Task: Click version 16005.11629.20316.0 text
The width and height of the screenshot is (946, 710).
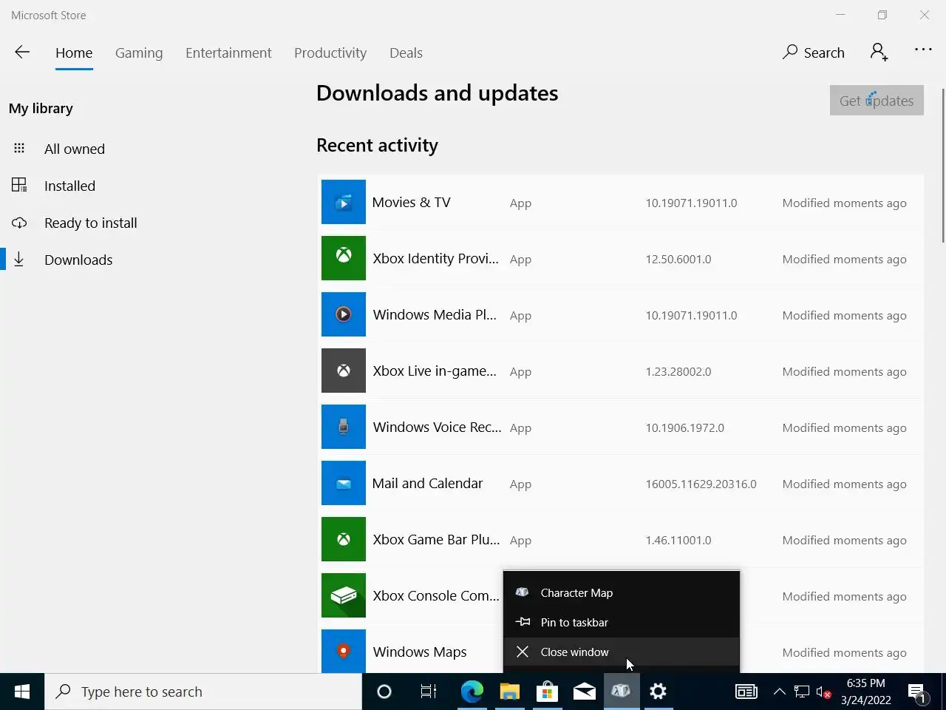Action: click(701, 484)
